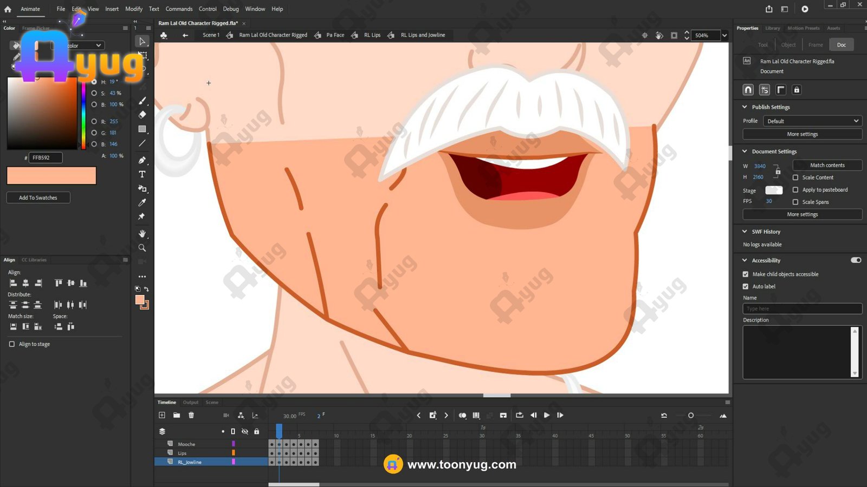The width and height of the screenshot is (867, 487).
Task: Delete layer using timeline trash icon
Action: pyautogui.click(x=191, y=415)
